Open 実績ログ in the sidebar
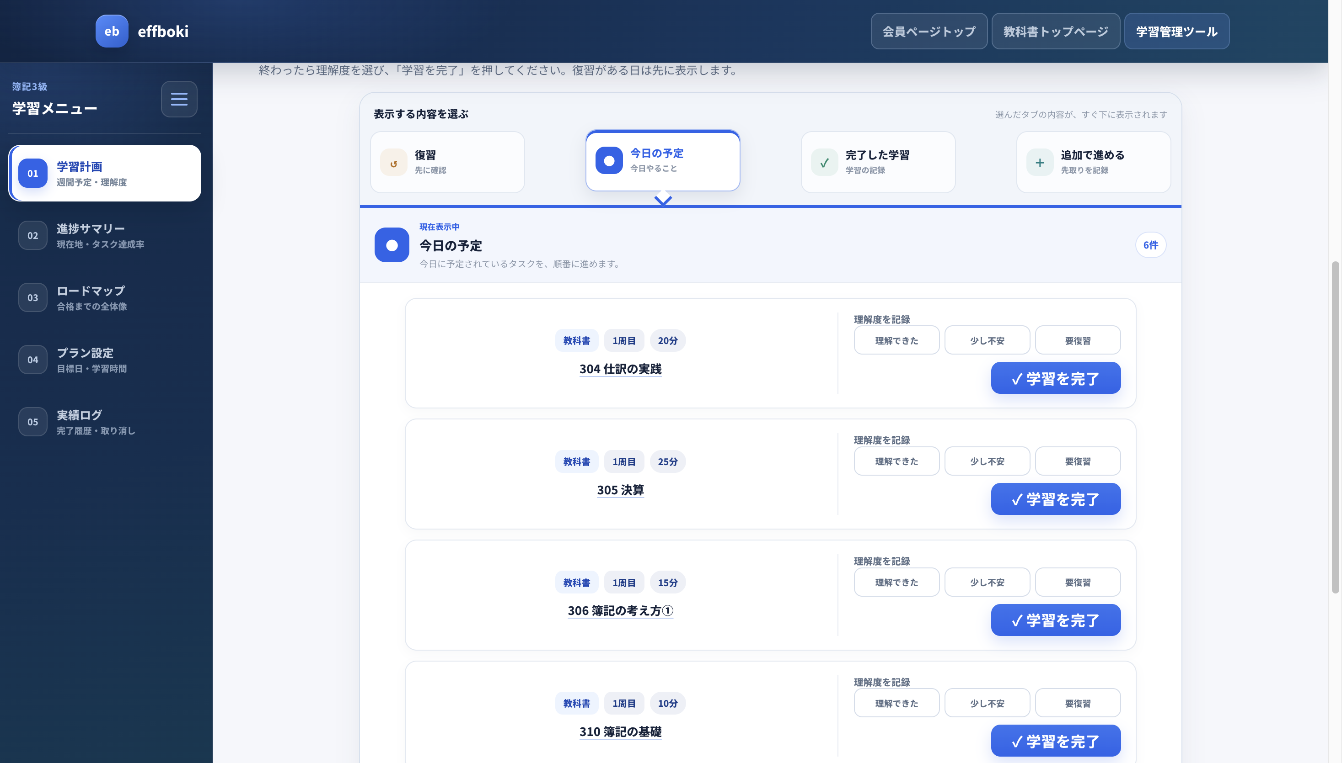The image size is (1342, 763). [105, 422]
